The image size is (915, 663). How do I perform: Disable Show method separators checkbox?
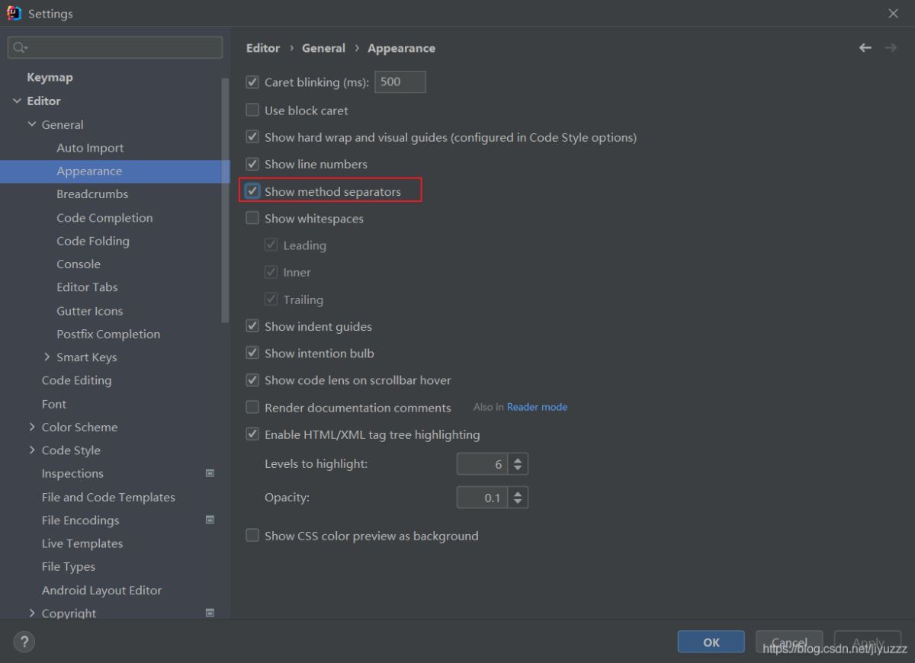pyautogui.click(x=252, y=191)
